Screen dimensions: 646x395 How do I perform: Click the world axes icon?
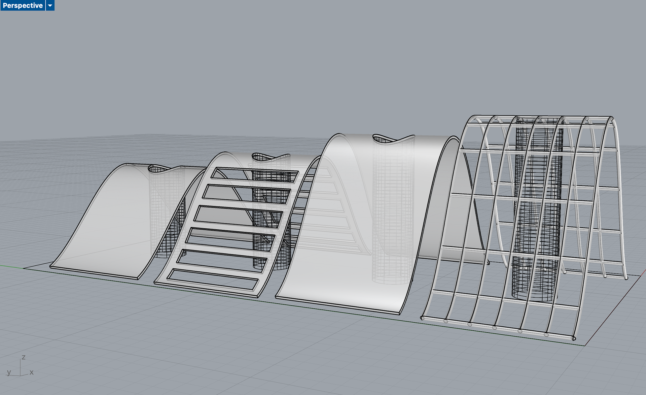[x=20, y=367]
